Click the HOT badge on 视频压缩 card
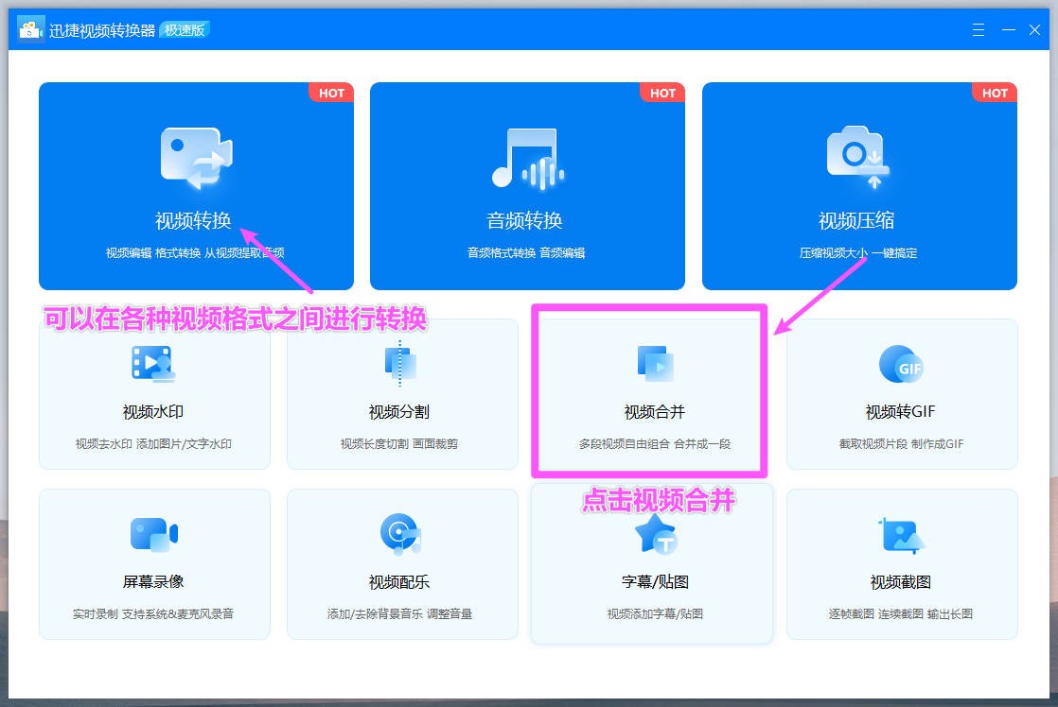The height and width of the screenshot is (707, 1058). tap(994, 93)
